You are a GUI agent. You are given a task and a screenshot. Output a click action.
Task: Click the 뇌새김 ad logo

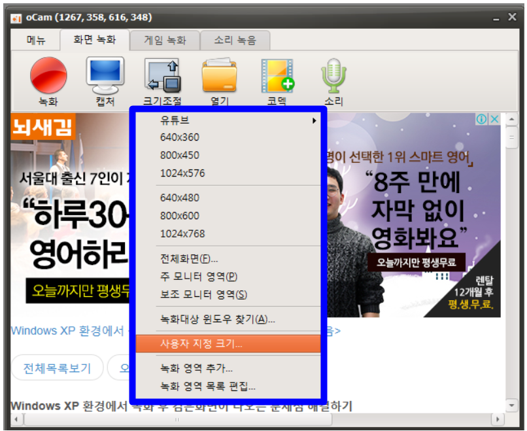pyautogui.click(x=42, y=127)
